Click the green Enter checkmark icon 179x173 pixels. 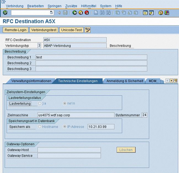click(5, 13)
